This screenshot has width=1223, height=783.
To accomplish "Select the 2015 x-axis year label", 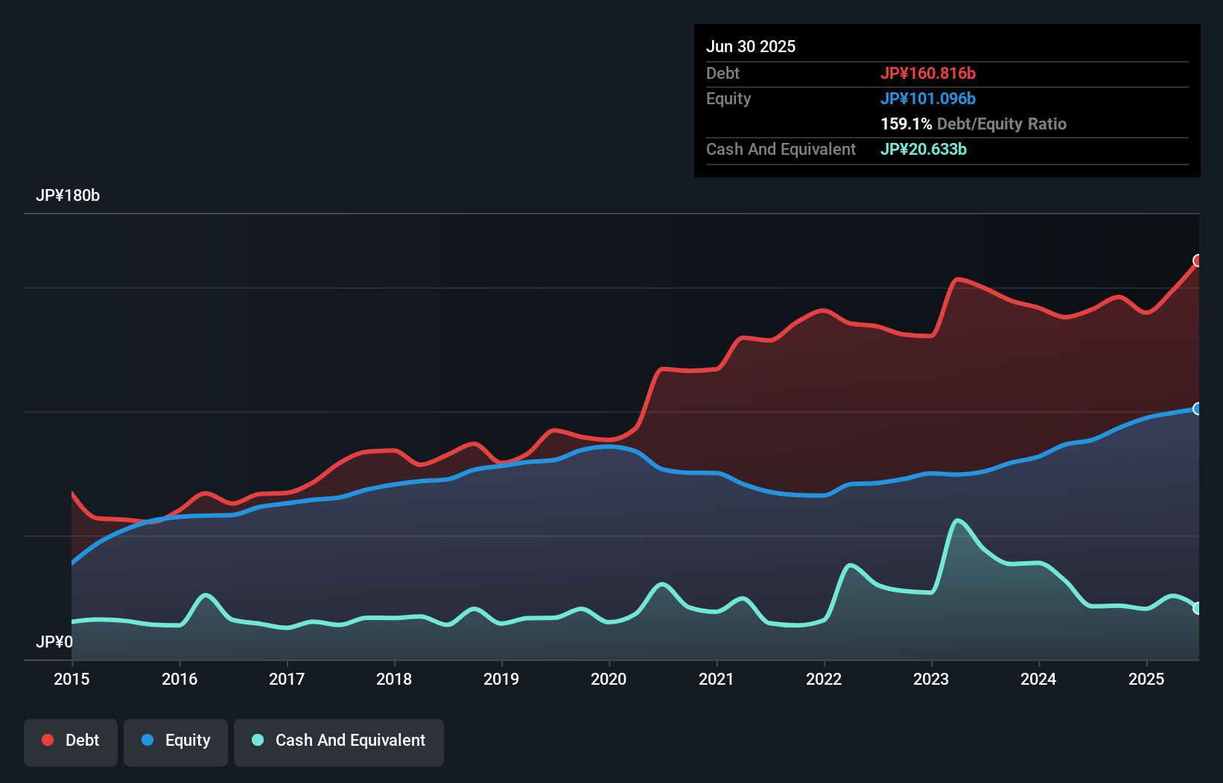I will (72, 679).
